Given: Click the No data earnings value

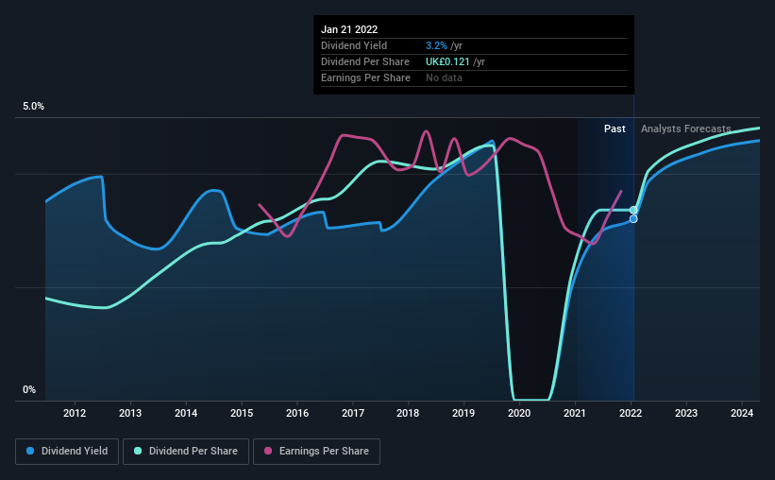Looking at the screenshot, I should point(444,77).
